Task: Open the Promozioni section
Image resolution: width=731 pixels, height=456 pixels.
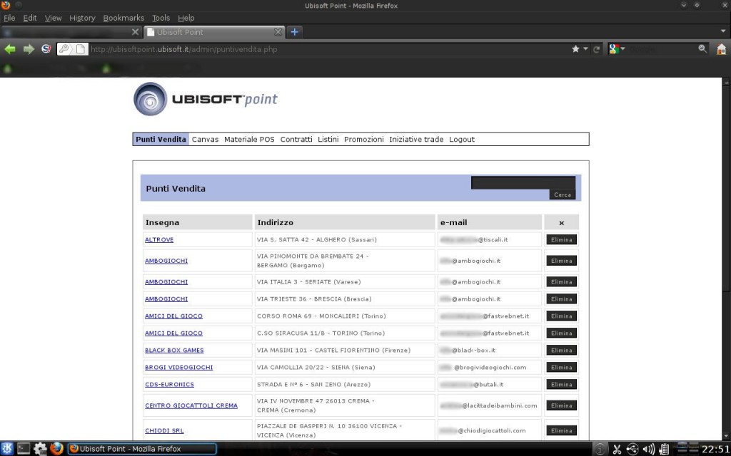Action: point(363,139)
